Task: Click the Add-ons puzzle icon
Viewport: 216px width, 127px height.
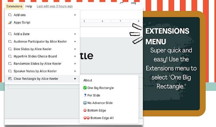Action: pos(10,15)
